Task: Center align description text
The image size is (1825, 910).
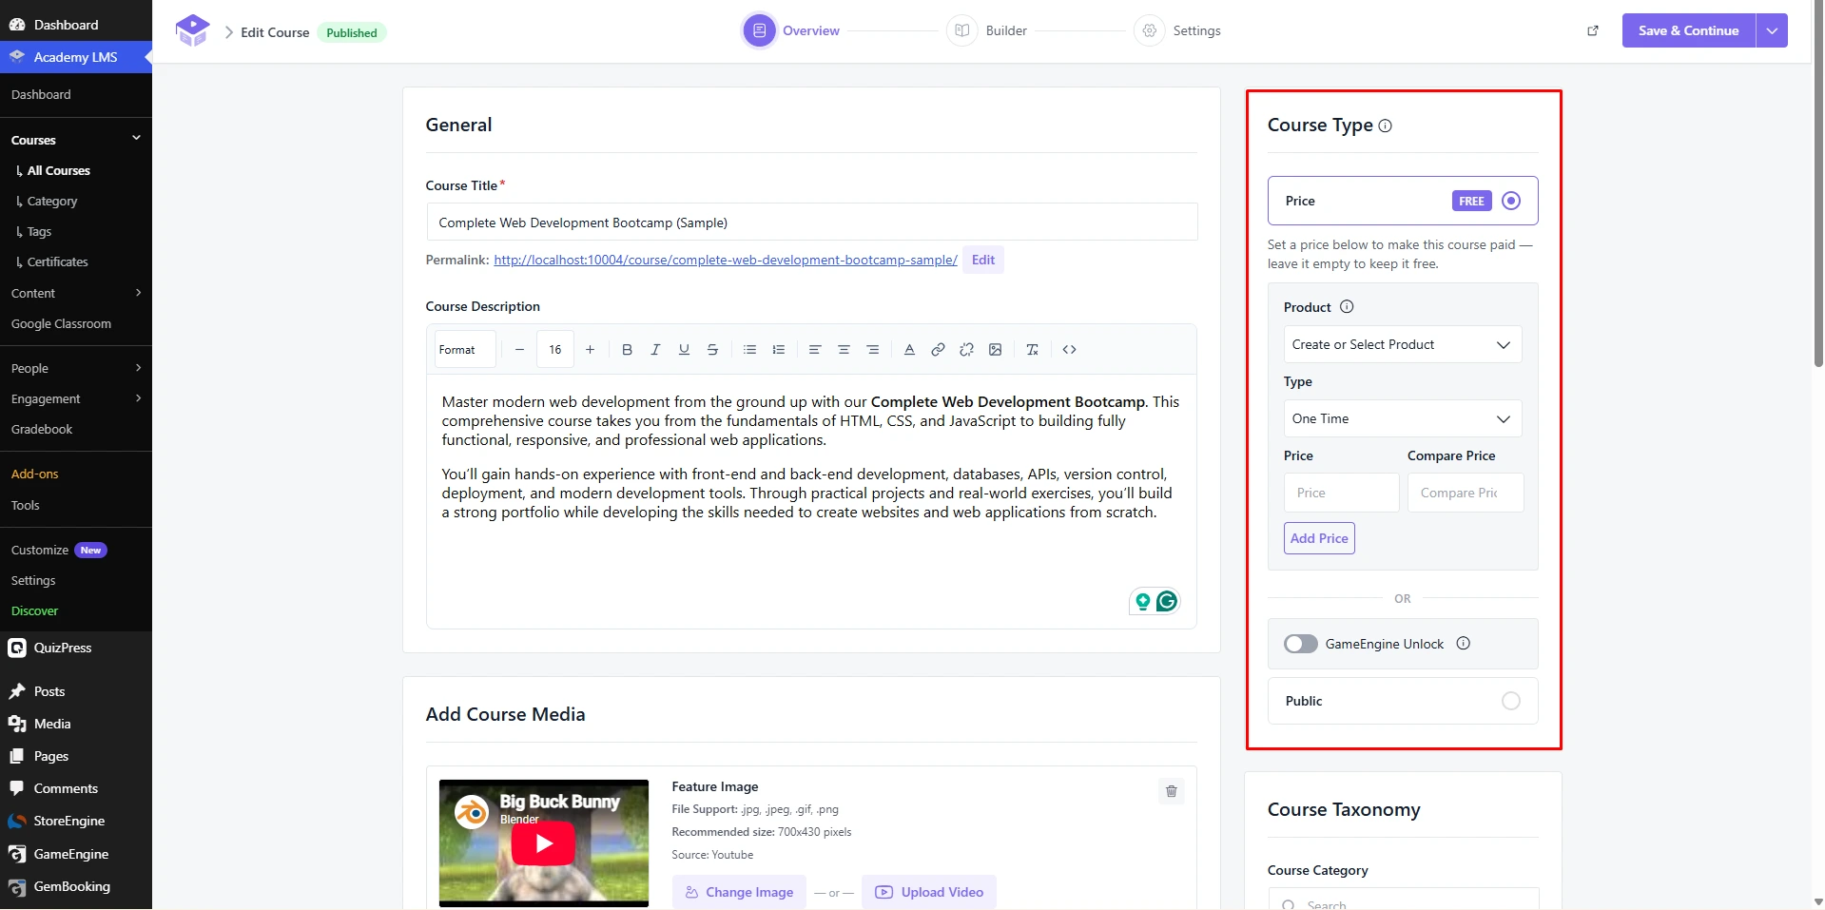Action: pyautogui.click(x=844, y=350)
